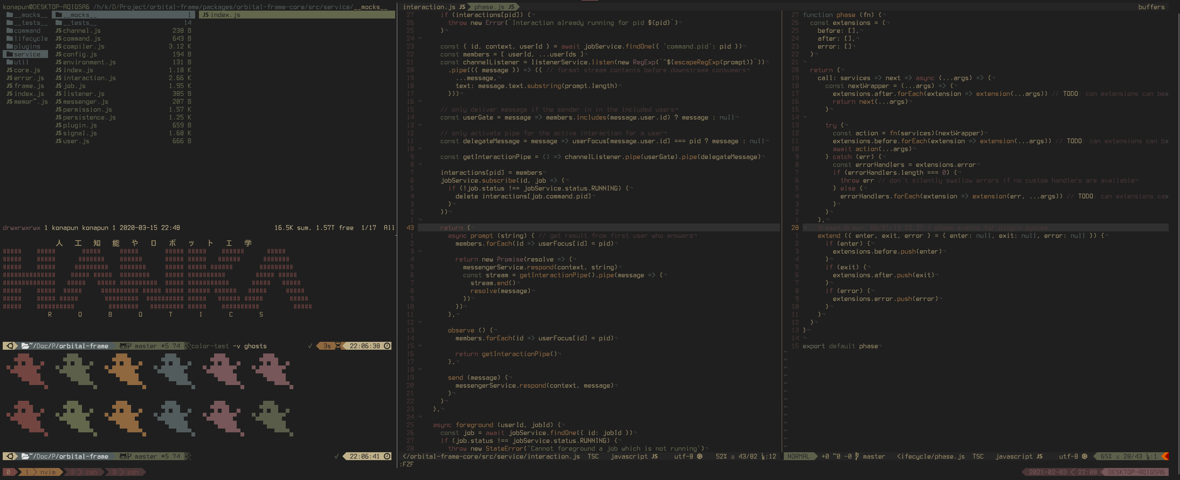Click the hourglass icon next to 3s

coord(338,346)
